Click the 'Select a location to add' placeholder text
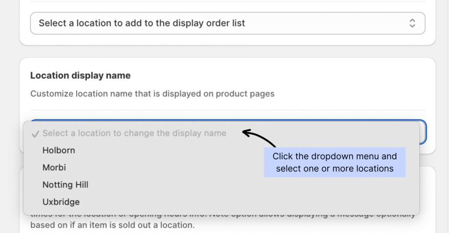454x233 pixels. 141,23
